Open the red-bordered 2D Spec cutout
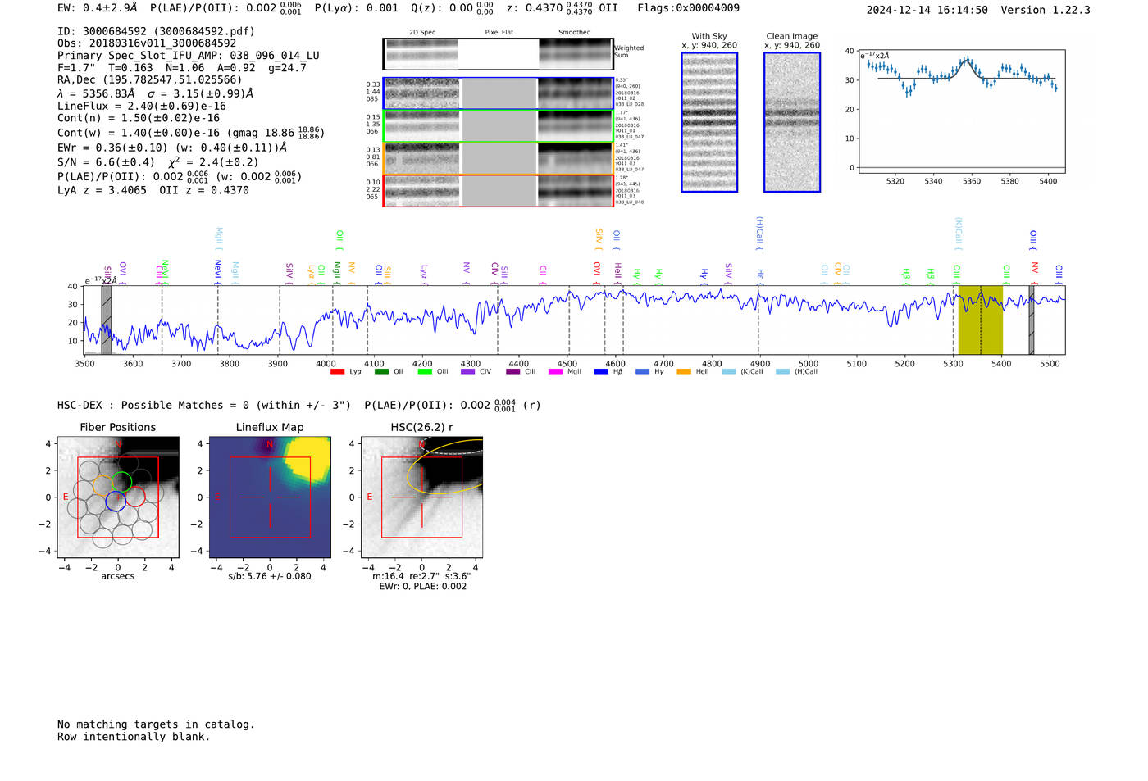The height and width of the screenshot is (781, 1148). (422, 191)
